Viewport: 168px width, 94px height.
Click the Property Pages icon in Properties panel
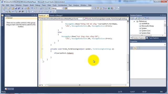tap(139, 48)
